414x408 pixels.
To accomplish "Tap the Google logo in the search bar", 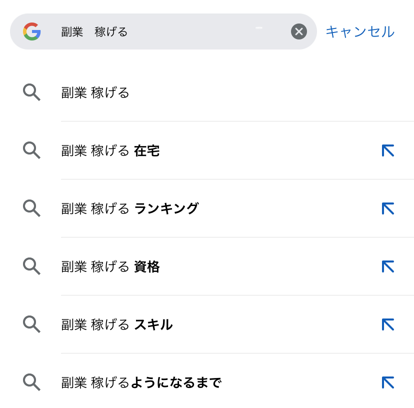I will (x=32, y=31).
